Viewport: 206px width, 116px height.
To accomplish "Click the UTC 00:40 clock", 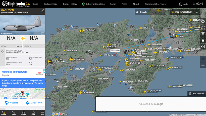I will [198, 4].
